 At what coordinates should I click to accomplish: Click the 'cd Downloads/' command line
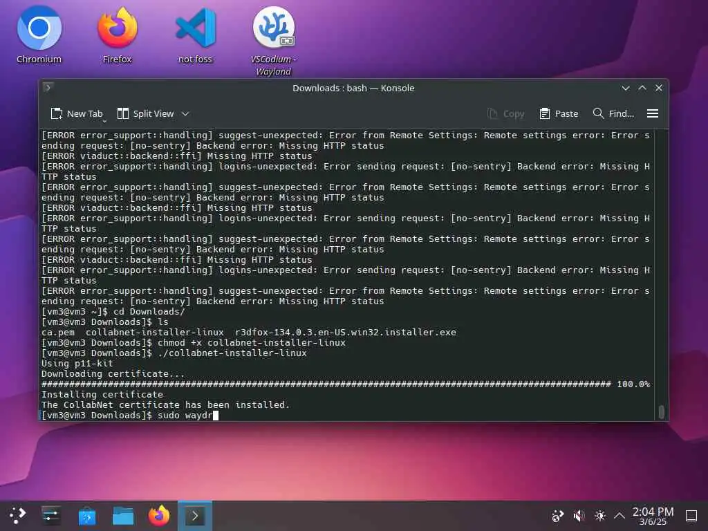pyautogui.click(x=113, y=312)
